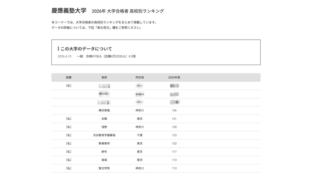Click [私] in the 聖光学院 row
This screenshot has height=176, width=313.
point(68,168)
